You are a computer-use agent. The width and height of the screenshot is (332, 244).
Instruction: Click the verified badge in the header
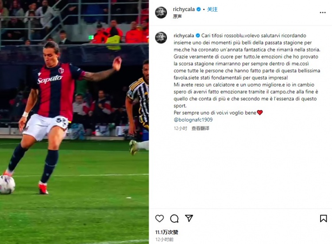click(198, 9)
